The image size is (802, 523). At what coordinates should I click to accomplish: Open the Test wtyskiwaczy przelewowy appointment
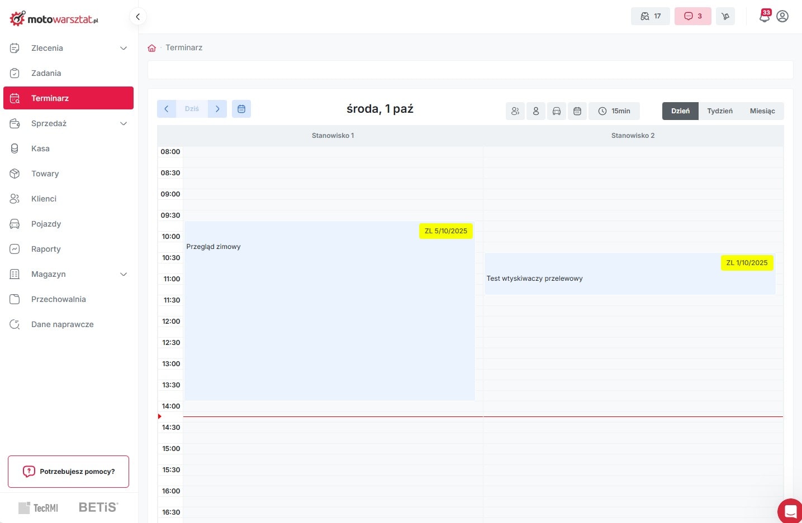[534, 279]
